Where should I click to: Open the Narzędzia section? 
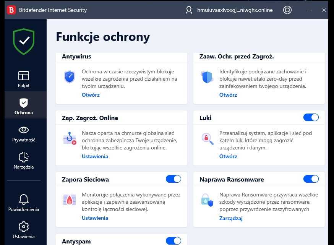pyautogui.click(x=24, y=161)
